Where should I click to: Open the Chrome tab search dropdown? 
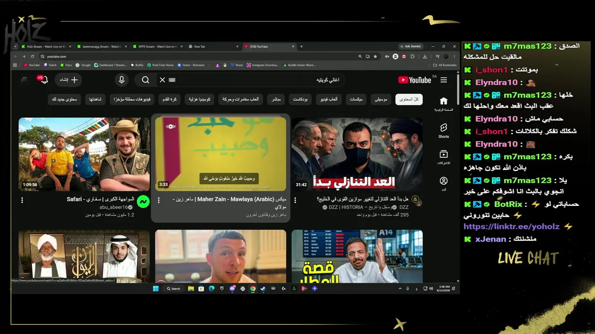[15, 46]
